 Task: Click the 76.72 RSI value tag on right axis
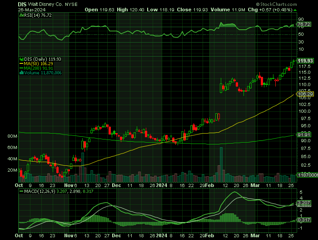point(303,24)
